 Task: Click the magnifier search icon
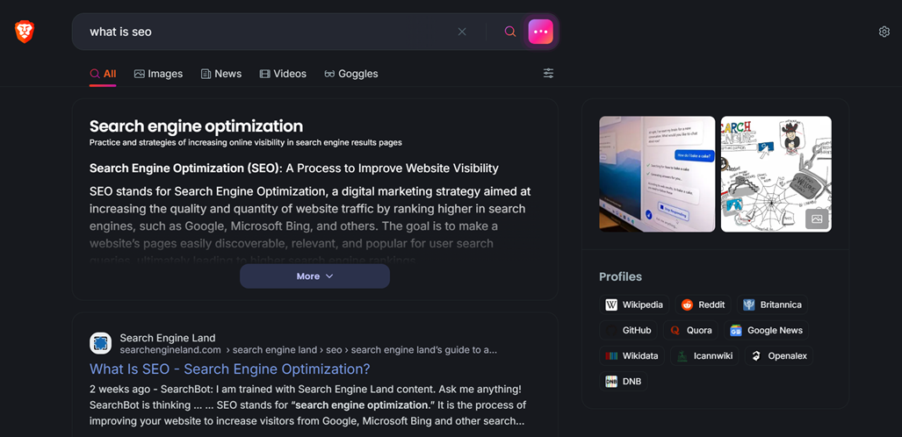[510, 32]
